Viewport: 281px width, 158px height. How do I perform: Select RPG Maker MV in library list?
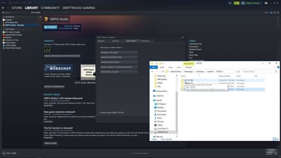pyautogui.click(x=11, y=22)
